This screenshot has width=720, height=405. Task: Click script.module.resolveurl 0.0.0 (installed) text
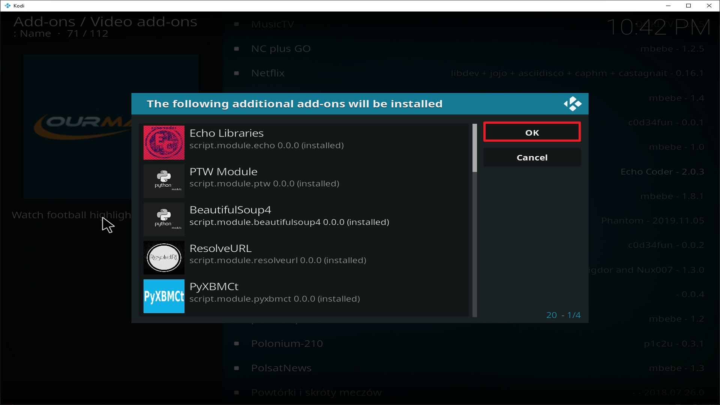[x=278, y=260]
